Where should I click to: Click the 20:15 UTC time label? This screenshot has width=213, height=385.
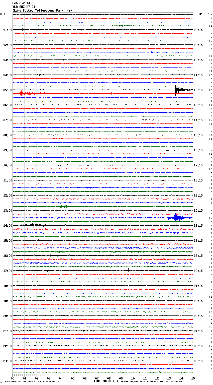click(x=198, y=211)
